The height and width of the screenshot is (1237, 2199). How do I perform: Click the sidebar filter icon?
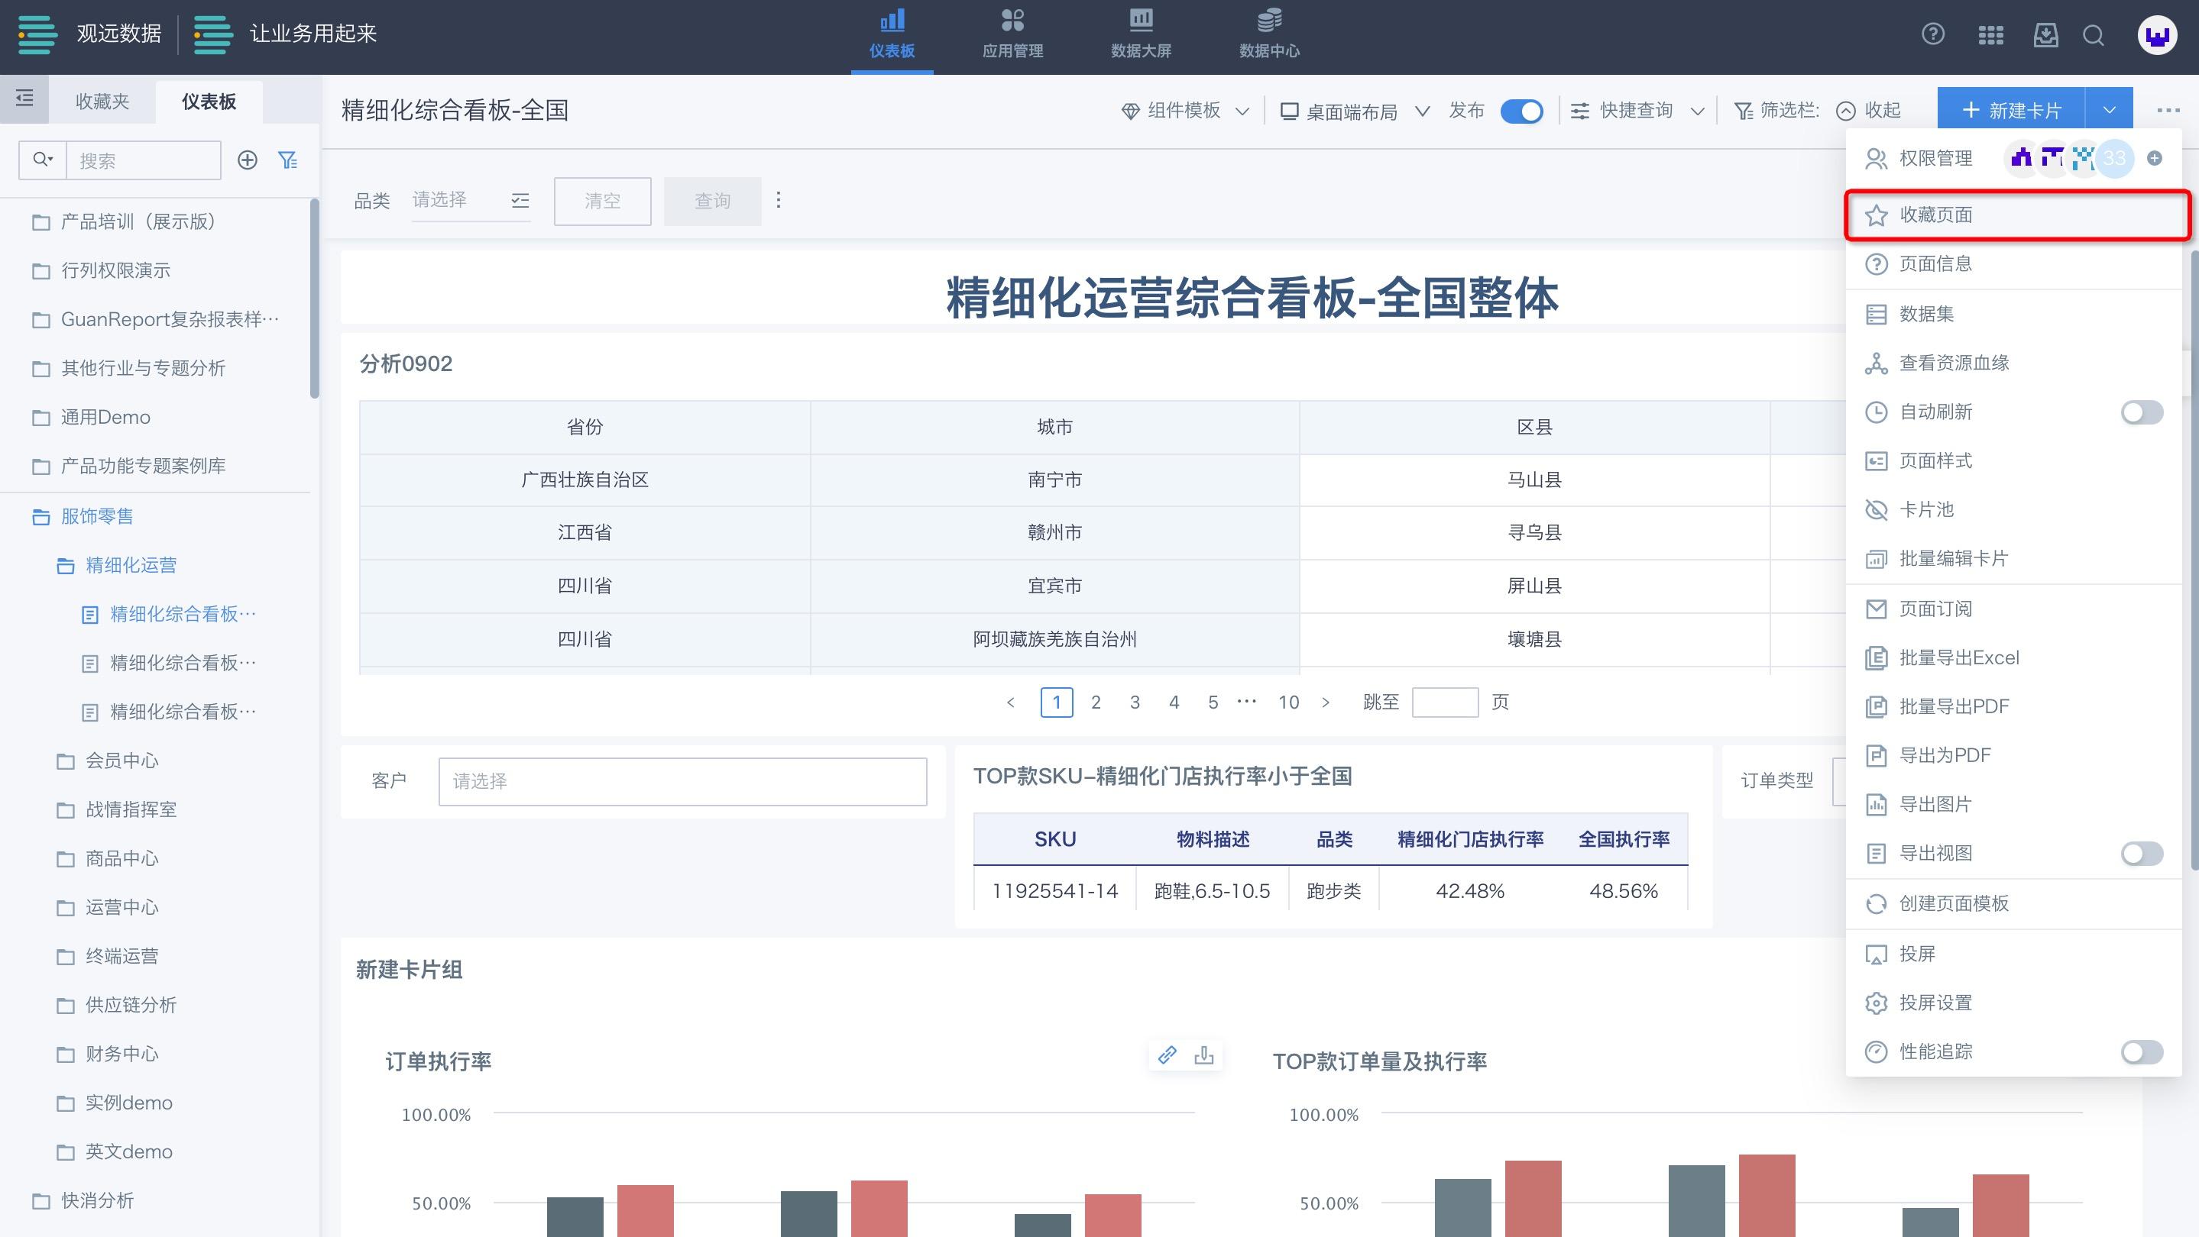point(289,160)
